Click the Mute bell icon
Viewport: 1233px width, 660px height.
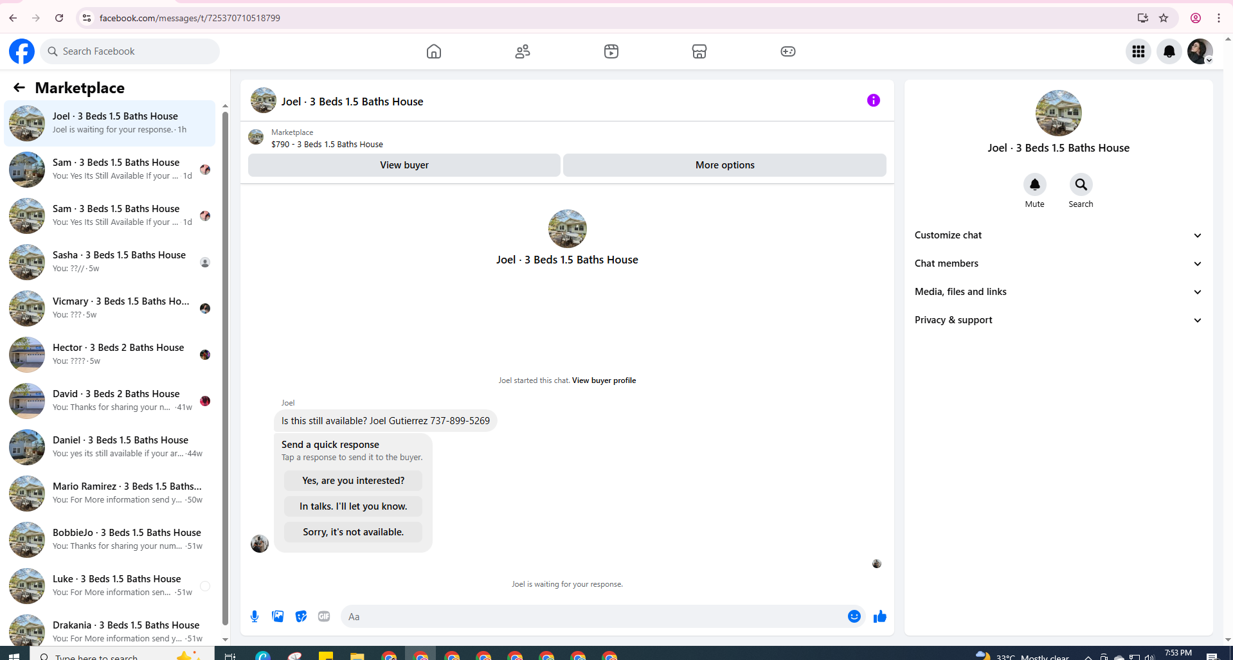click(1035, 185)
